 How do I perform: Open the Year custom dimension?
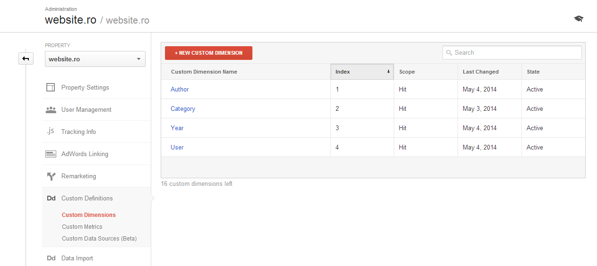coord(177,128)
